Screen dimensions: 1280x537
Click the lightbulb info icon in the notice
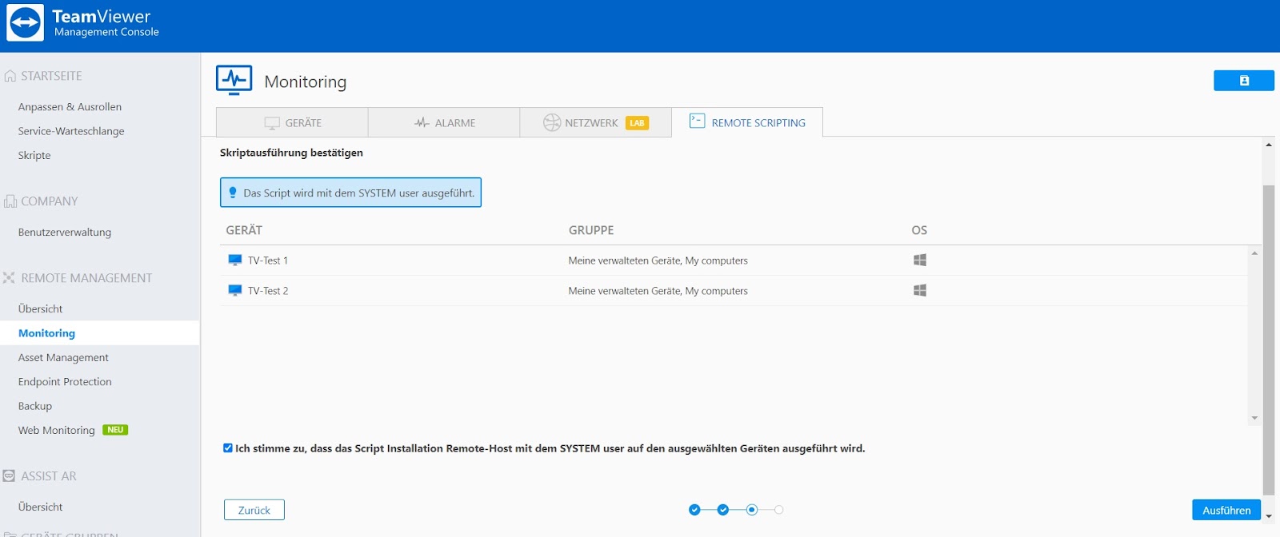coord(233,193)
